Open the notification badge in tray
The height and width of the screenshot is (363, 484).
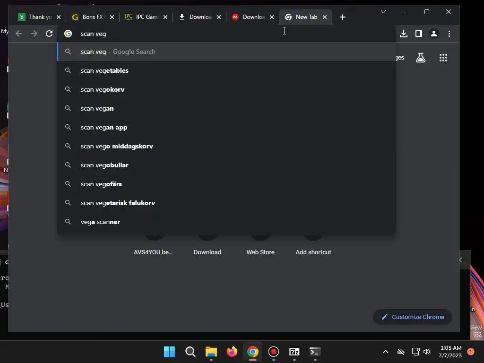point(471,351)
